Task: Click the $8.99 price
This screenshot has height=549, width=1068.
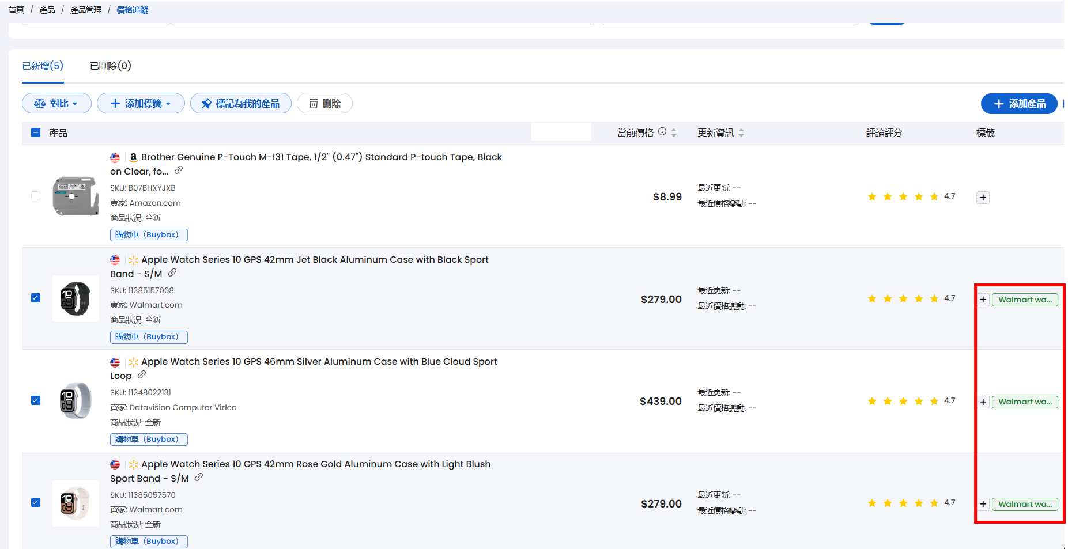Action: coord(667,197)
